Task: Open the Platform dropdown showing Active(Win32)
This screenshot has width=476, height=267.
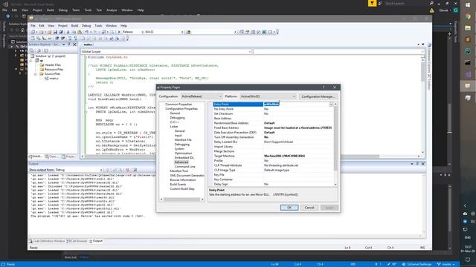Action: pos(268,96)
